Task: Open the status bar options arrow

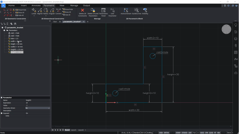Action: pos(233,133)
